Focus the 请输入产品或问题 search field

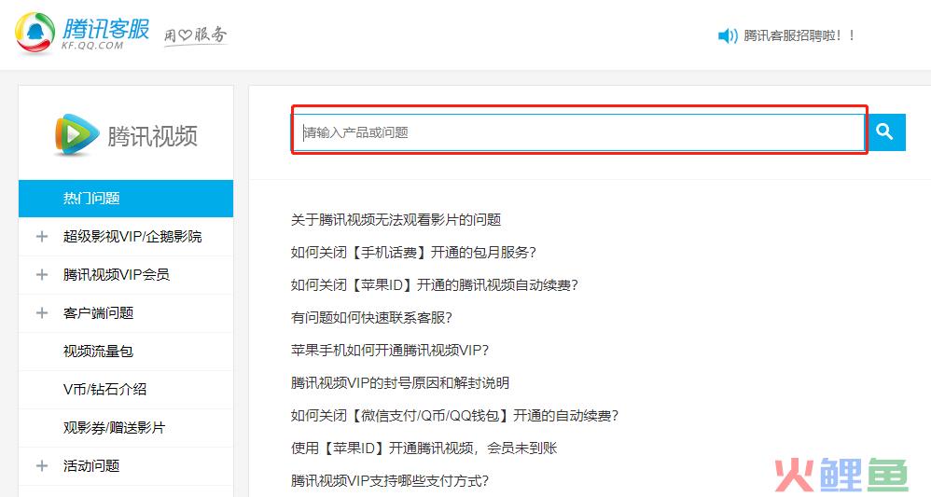[579, 131]
